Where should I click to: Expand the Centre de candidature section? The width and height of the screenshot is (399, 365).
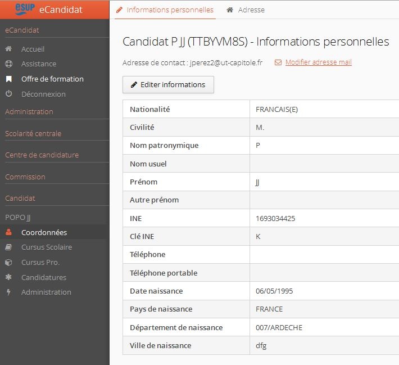(42, 155)
